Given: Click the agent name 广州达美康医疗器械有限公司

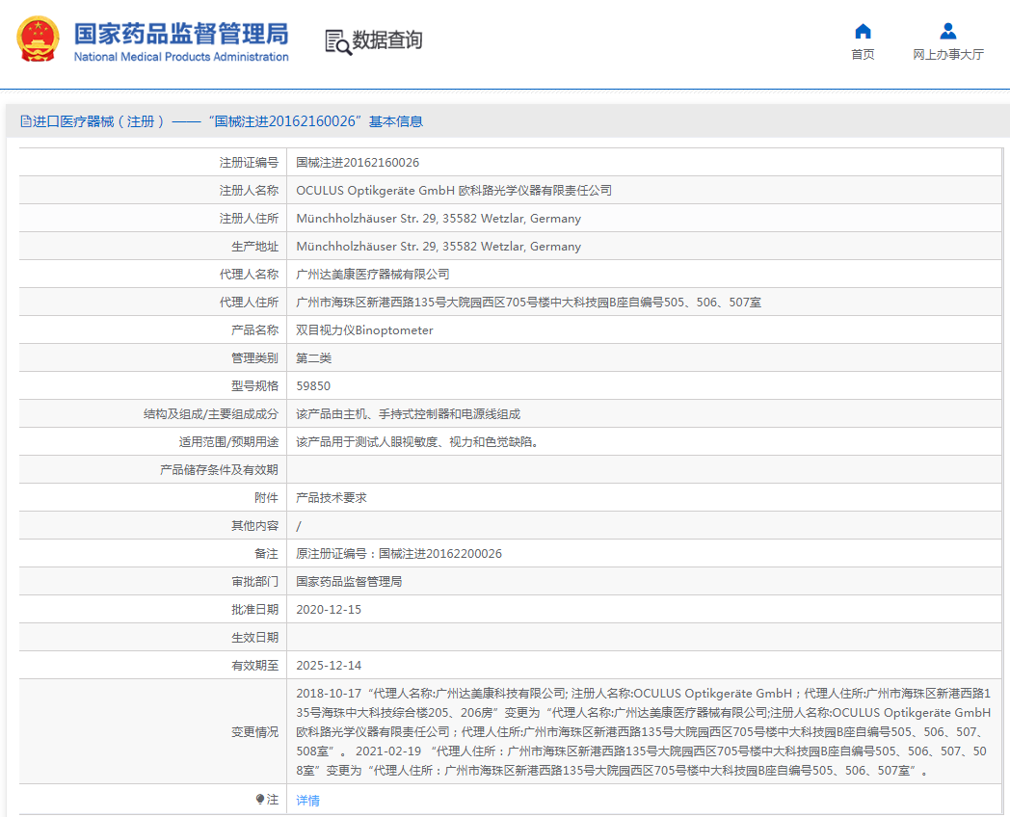Looking at the screenshot, I should click(x=372, y=275).
